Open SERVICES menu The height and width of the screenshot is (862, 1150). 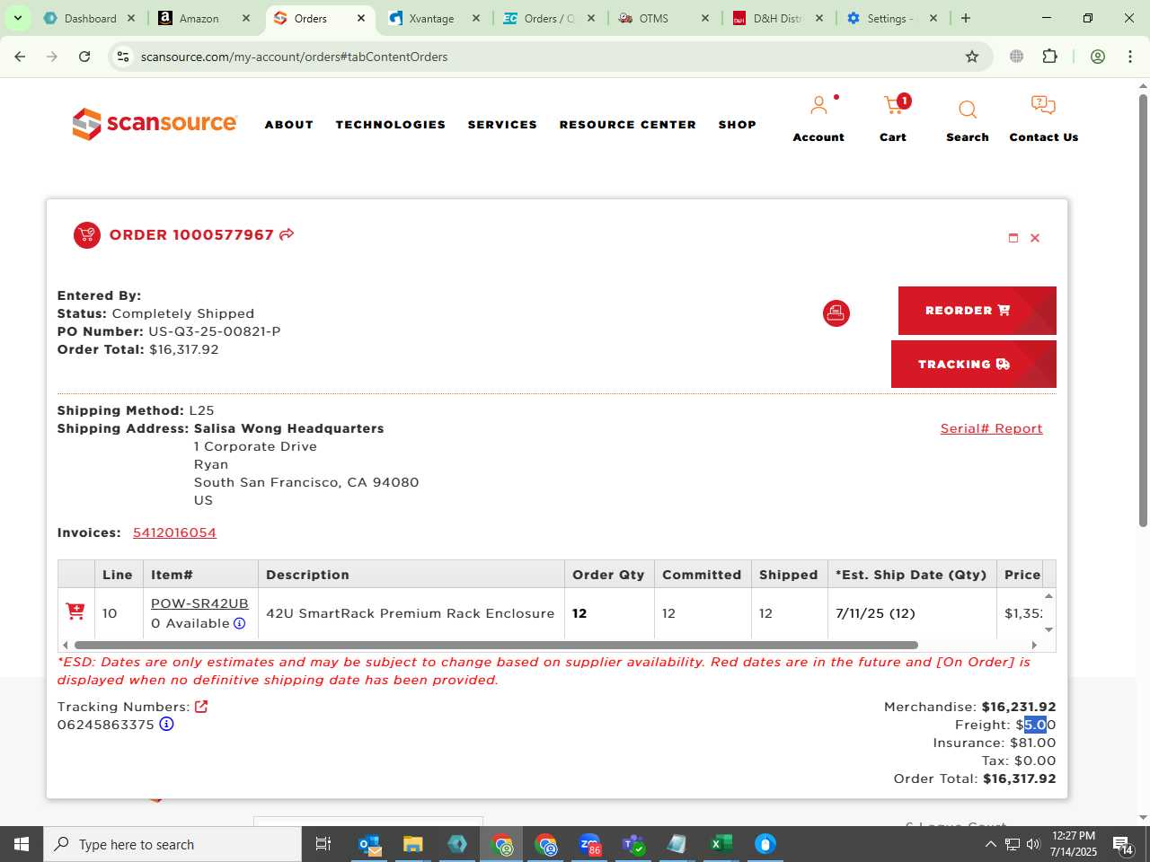pyautogui.click(x=502, y=125)
